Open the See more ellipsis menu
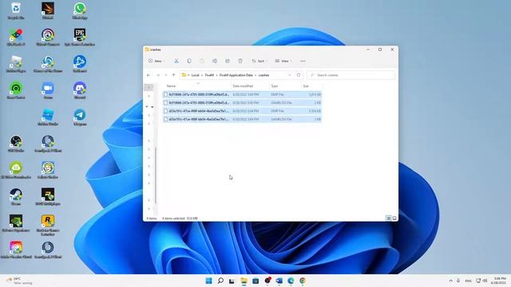The width and height of the screenshot is (511, 287). [x=303, y=61]
